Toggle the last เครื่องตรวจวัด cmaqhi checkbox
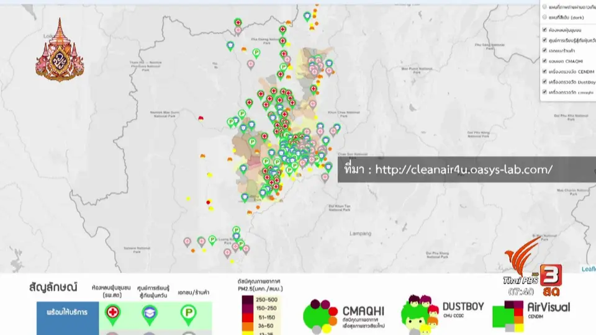The width and height of the screenshot is (596, 335). [x=544, y=92]
